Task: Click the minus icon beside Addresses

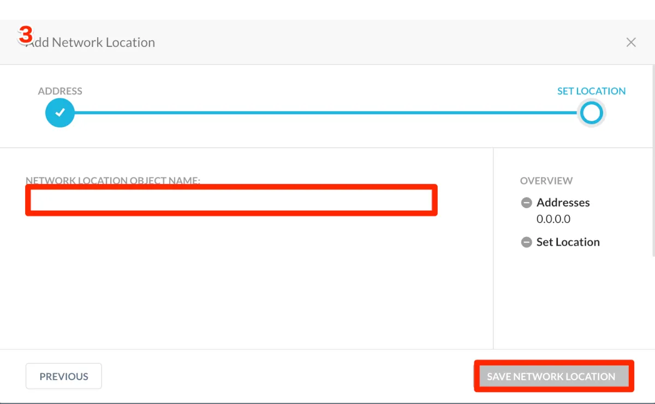Action: tap(526, 203)
